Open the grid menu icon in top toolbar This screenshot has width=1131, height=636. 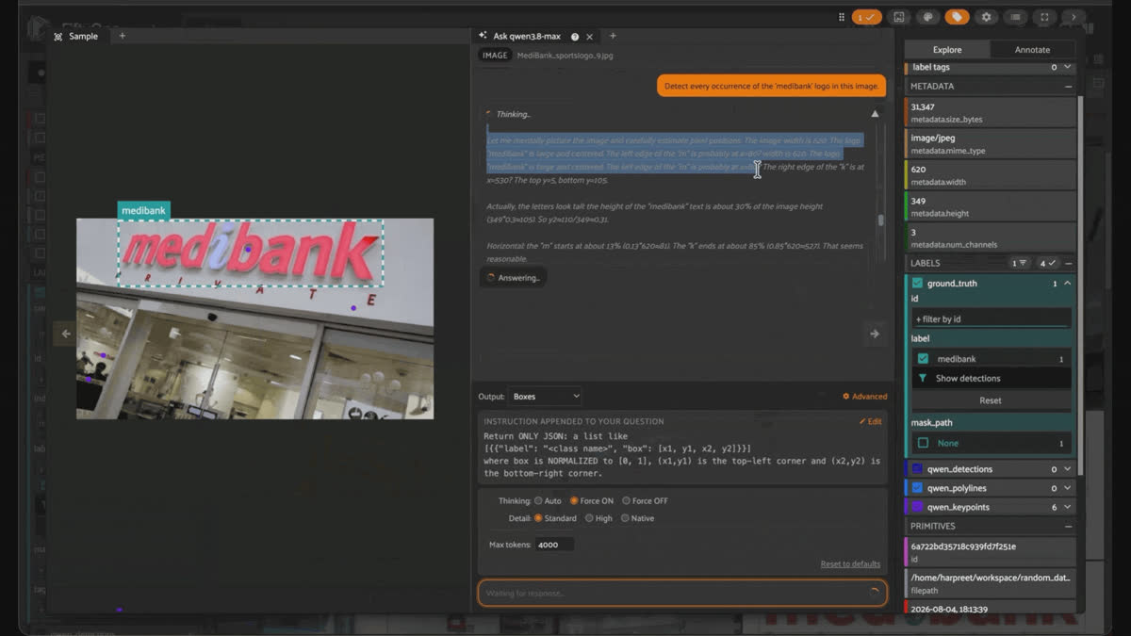click(842, 17)
